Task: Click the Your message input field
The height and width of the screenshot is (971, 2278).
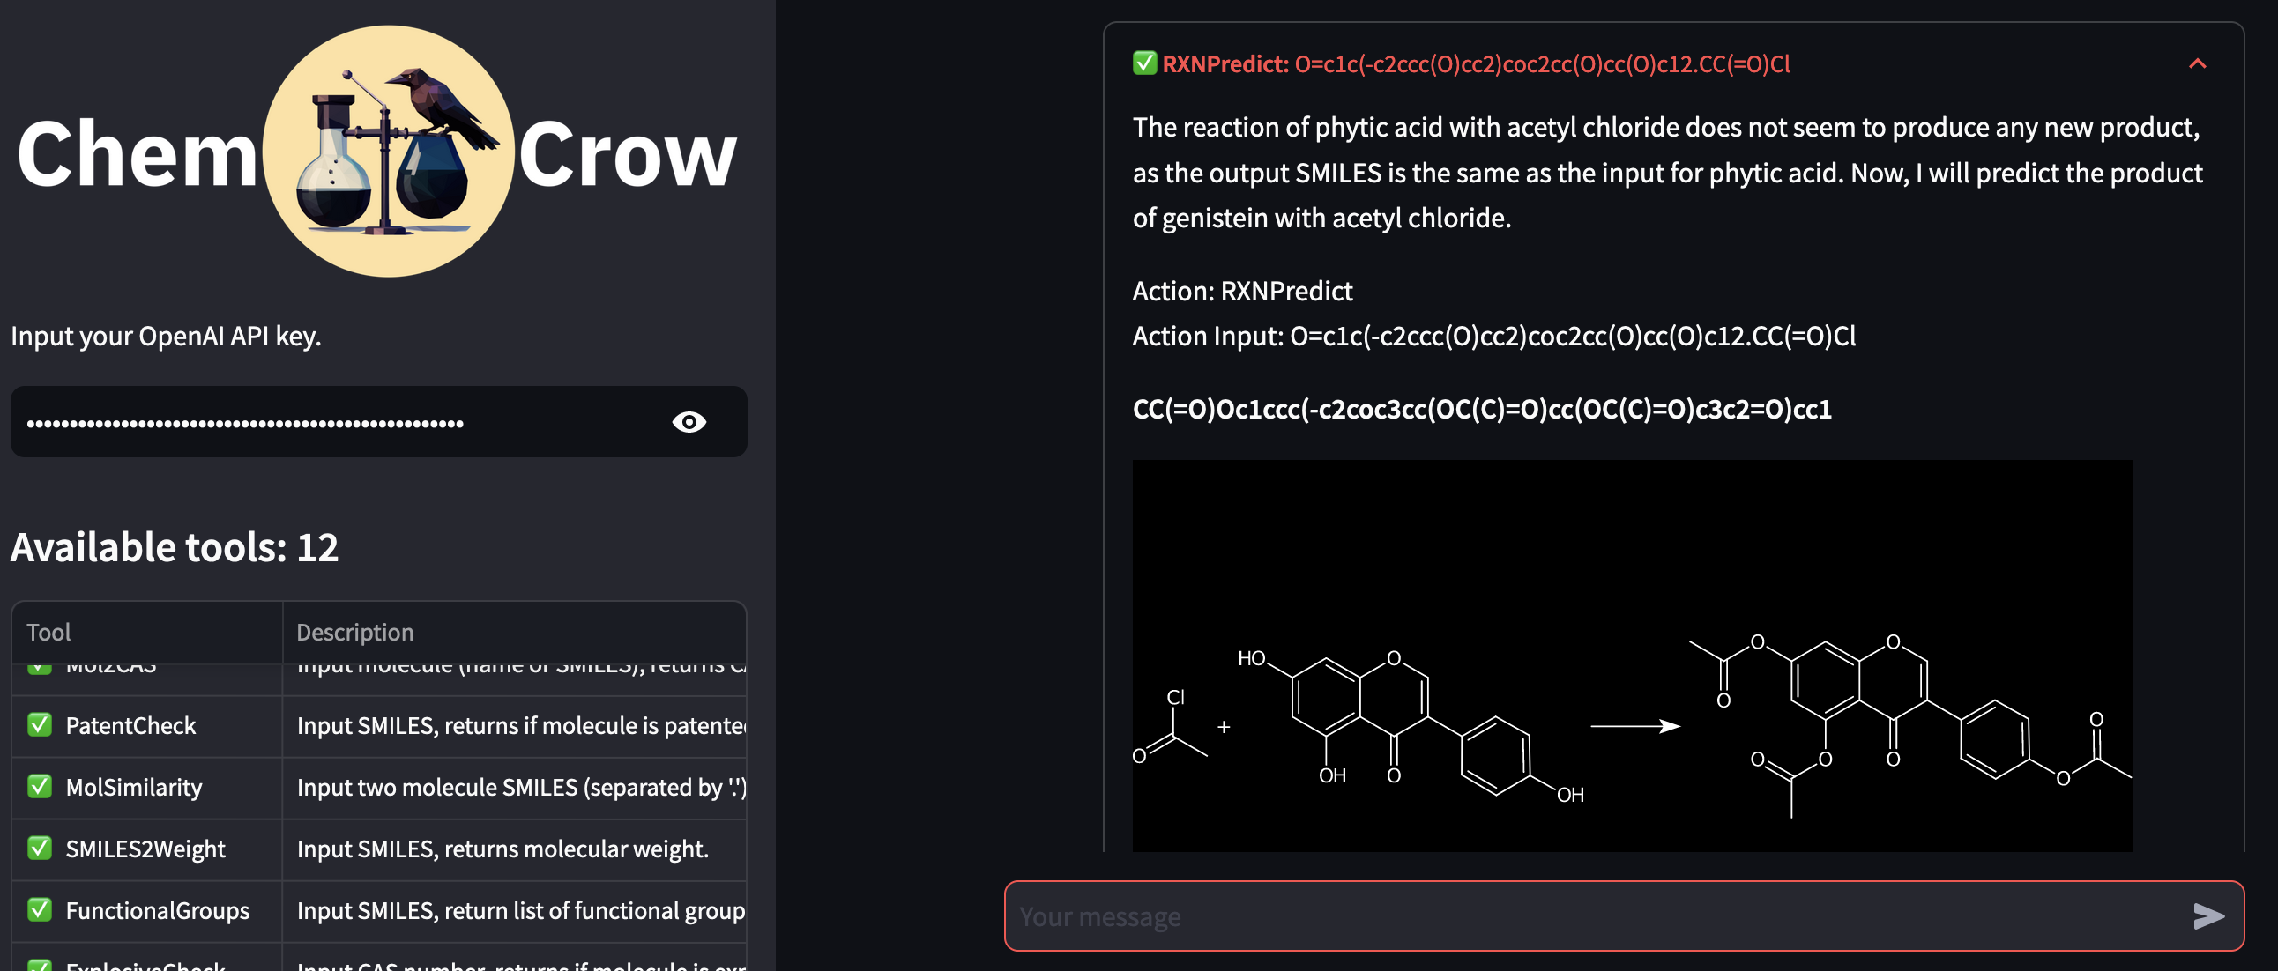Action: [x=1503, y=916]
